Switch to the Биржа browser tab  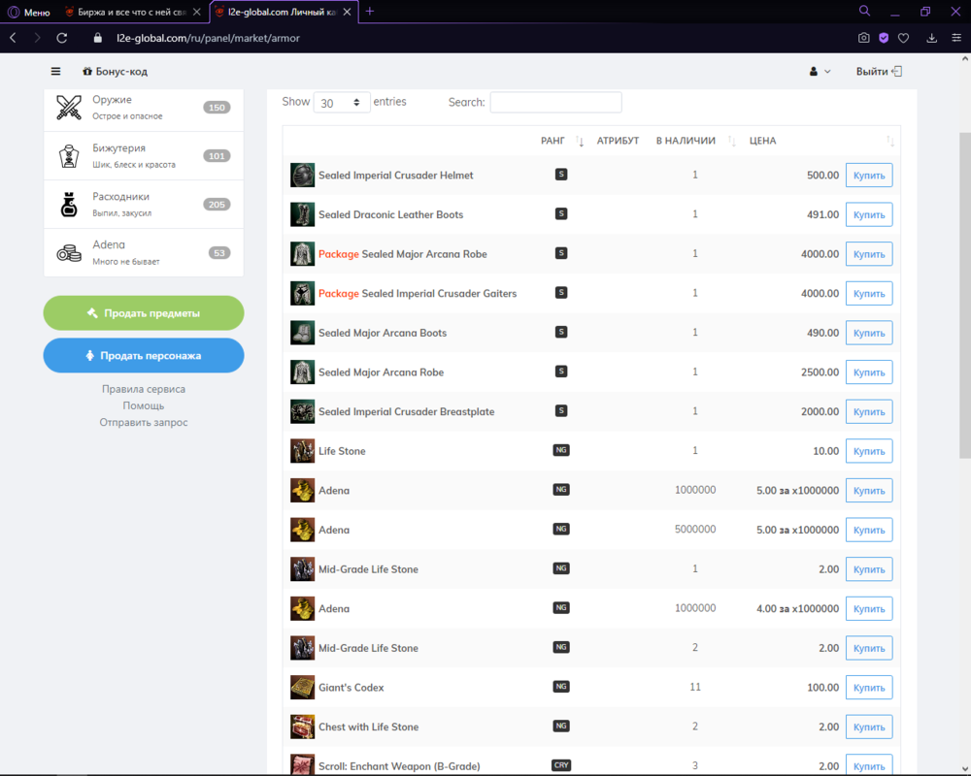[131, 12]
